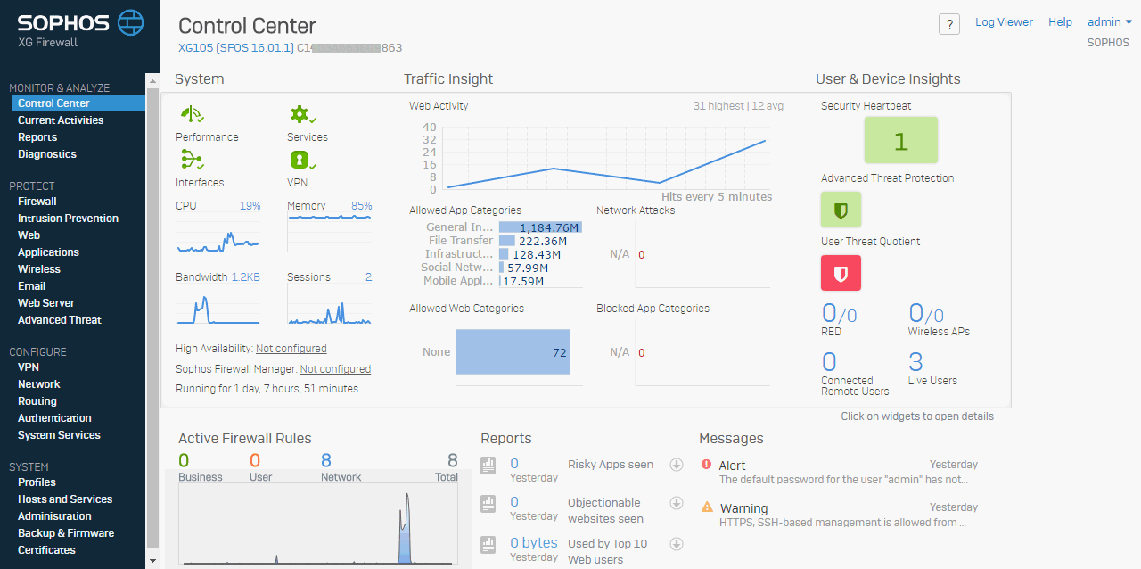The image size is (1141, 569).
Task: Open the Services gear status icon
Action: click(303, 114)
